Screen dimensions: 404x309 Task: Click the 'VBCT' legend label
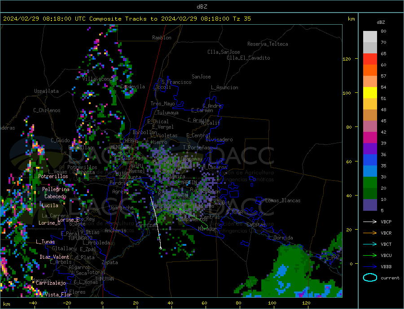(386, 244)
